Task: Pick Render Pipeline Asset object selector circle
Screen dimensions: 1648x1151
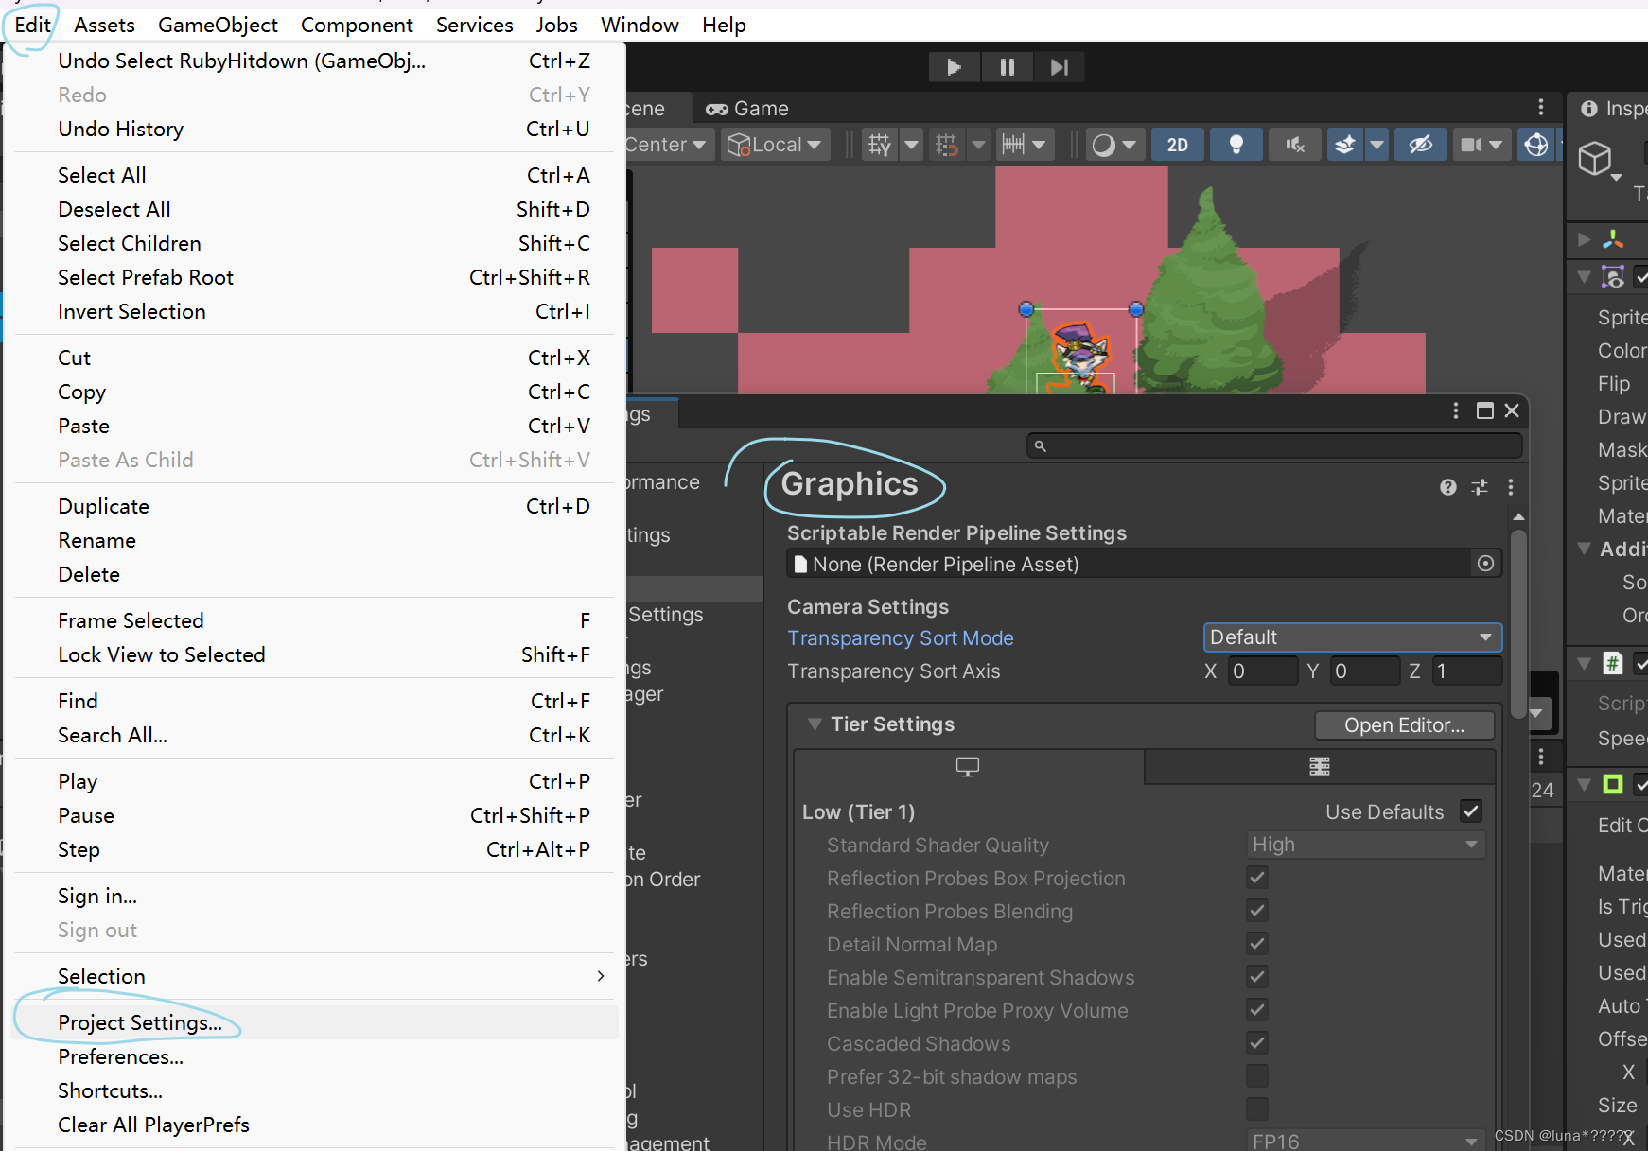Action: click(x=1485, y=564)
